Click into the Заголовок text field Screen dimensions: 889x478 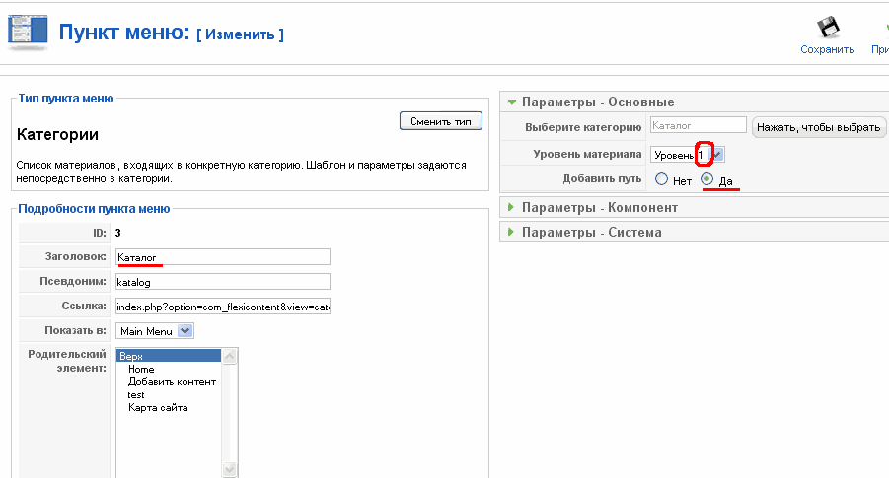click(222, 257)
